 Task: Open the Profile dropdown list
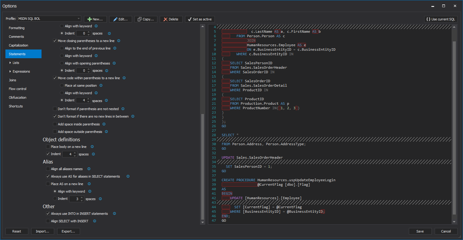pos(79,18)
